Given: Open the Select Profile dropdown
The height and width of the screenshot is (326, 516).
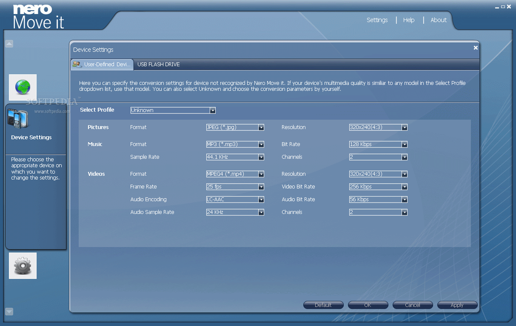Looking at the screenshot, I should tap(173, 110).
